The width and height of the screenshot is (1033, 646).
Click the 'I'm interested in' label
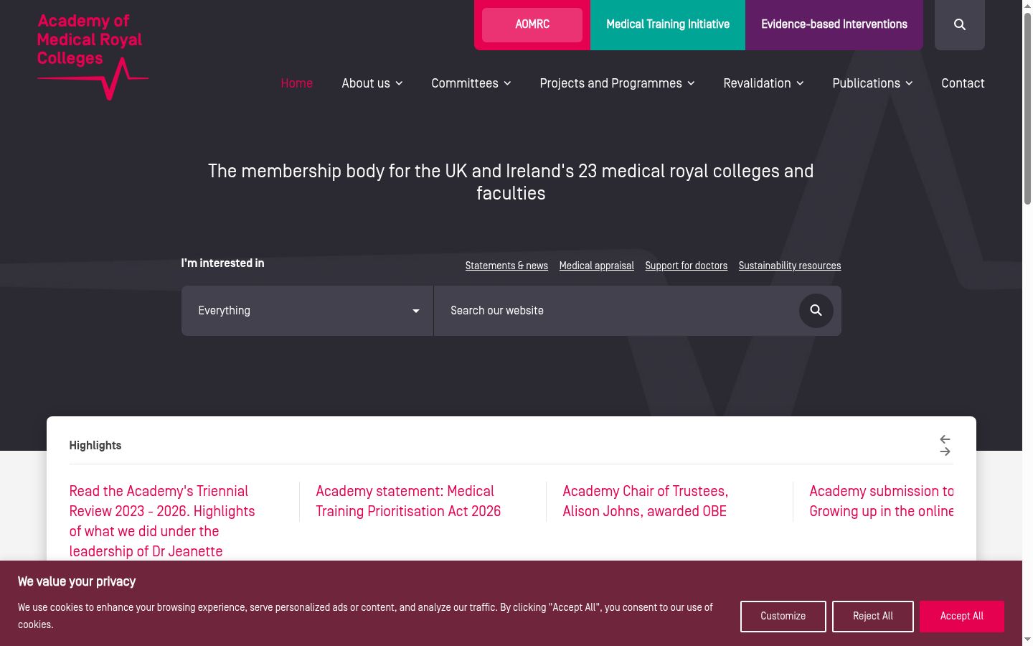(x=222, y=263)
